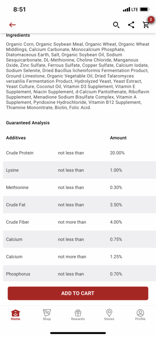Tap cart badge showing 2 items
The height and width of the screenshot is (337, 156).
151,20
